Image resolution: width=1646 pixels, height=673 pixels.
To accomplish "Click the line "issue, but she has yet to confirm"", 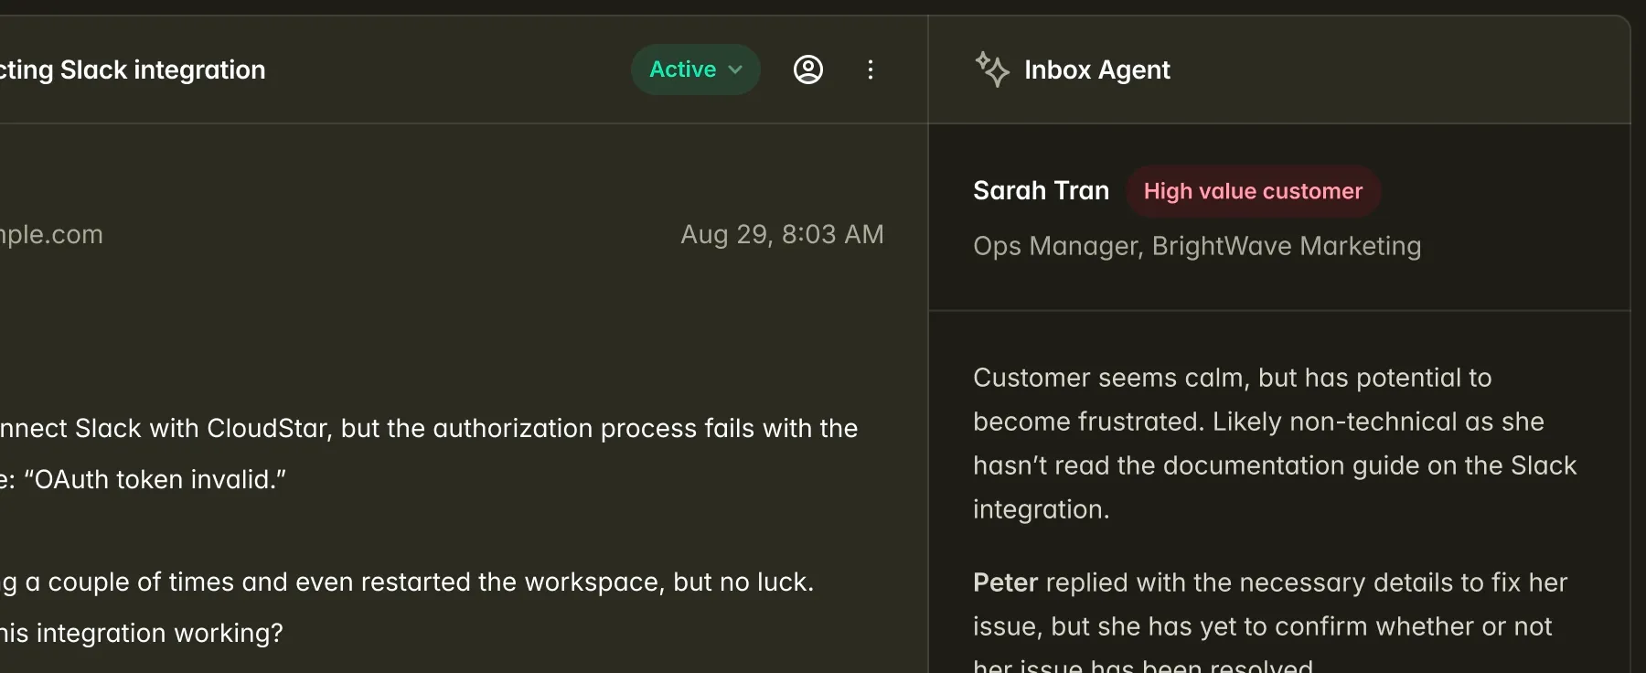I will (1262, 626).
